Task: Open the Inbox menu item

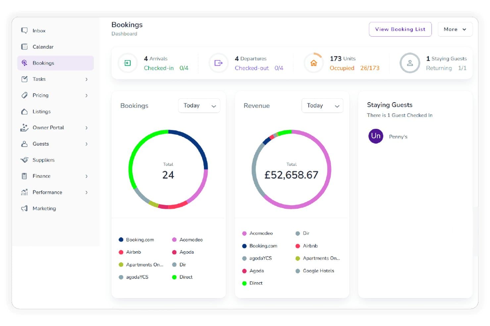Action: point(55,30)
